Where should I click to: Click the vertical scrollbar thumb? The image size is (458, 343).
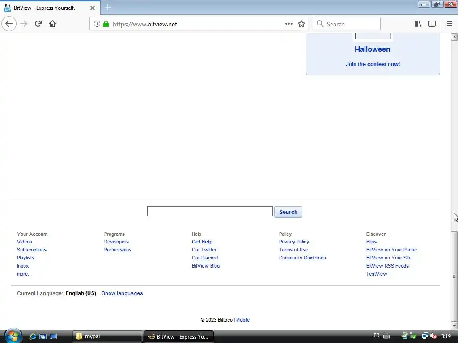pos(454,276)
